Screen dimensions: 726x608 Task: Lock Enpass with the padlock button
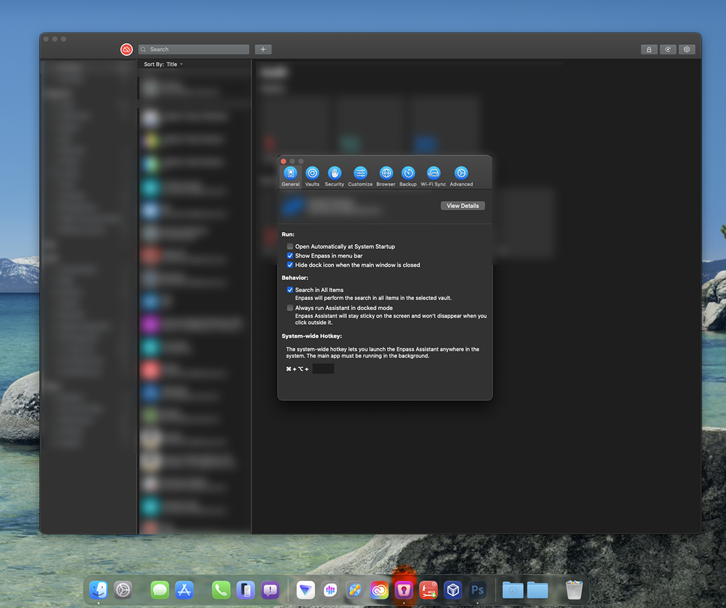point(649,49)
